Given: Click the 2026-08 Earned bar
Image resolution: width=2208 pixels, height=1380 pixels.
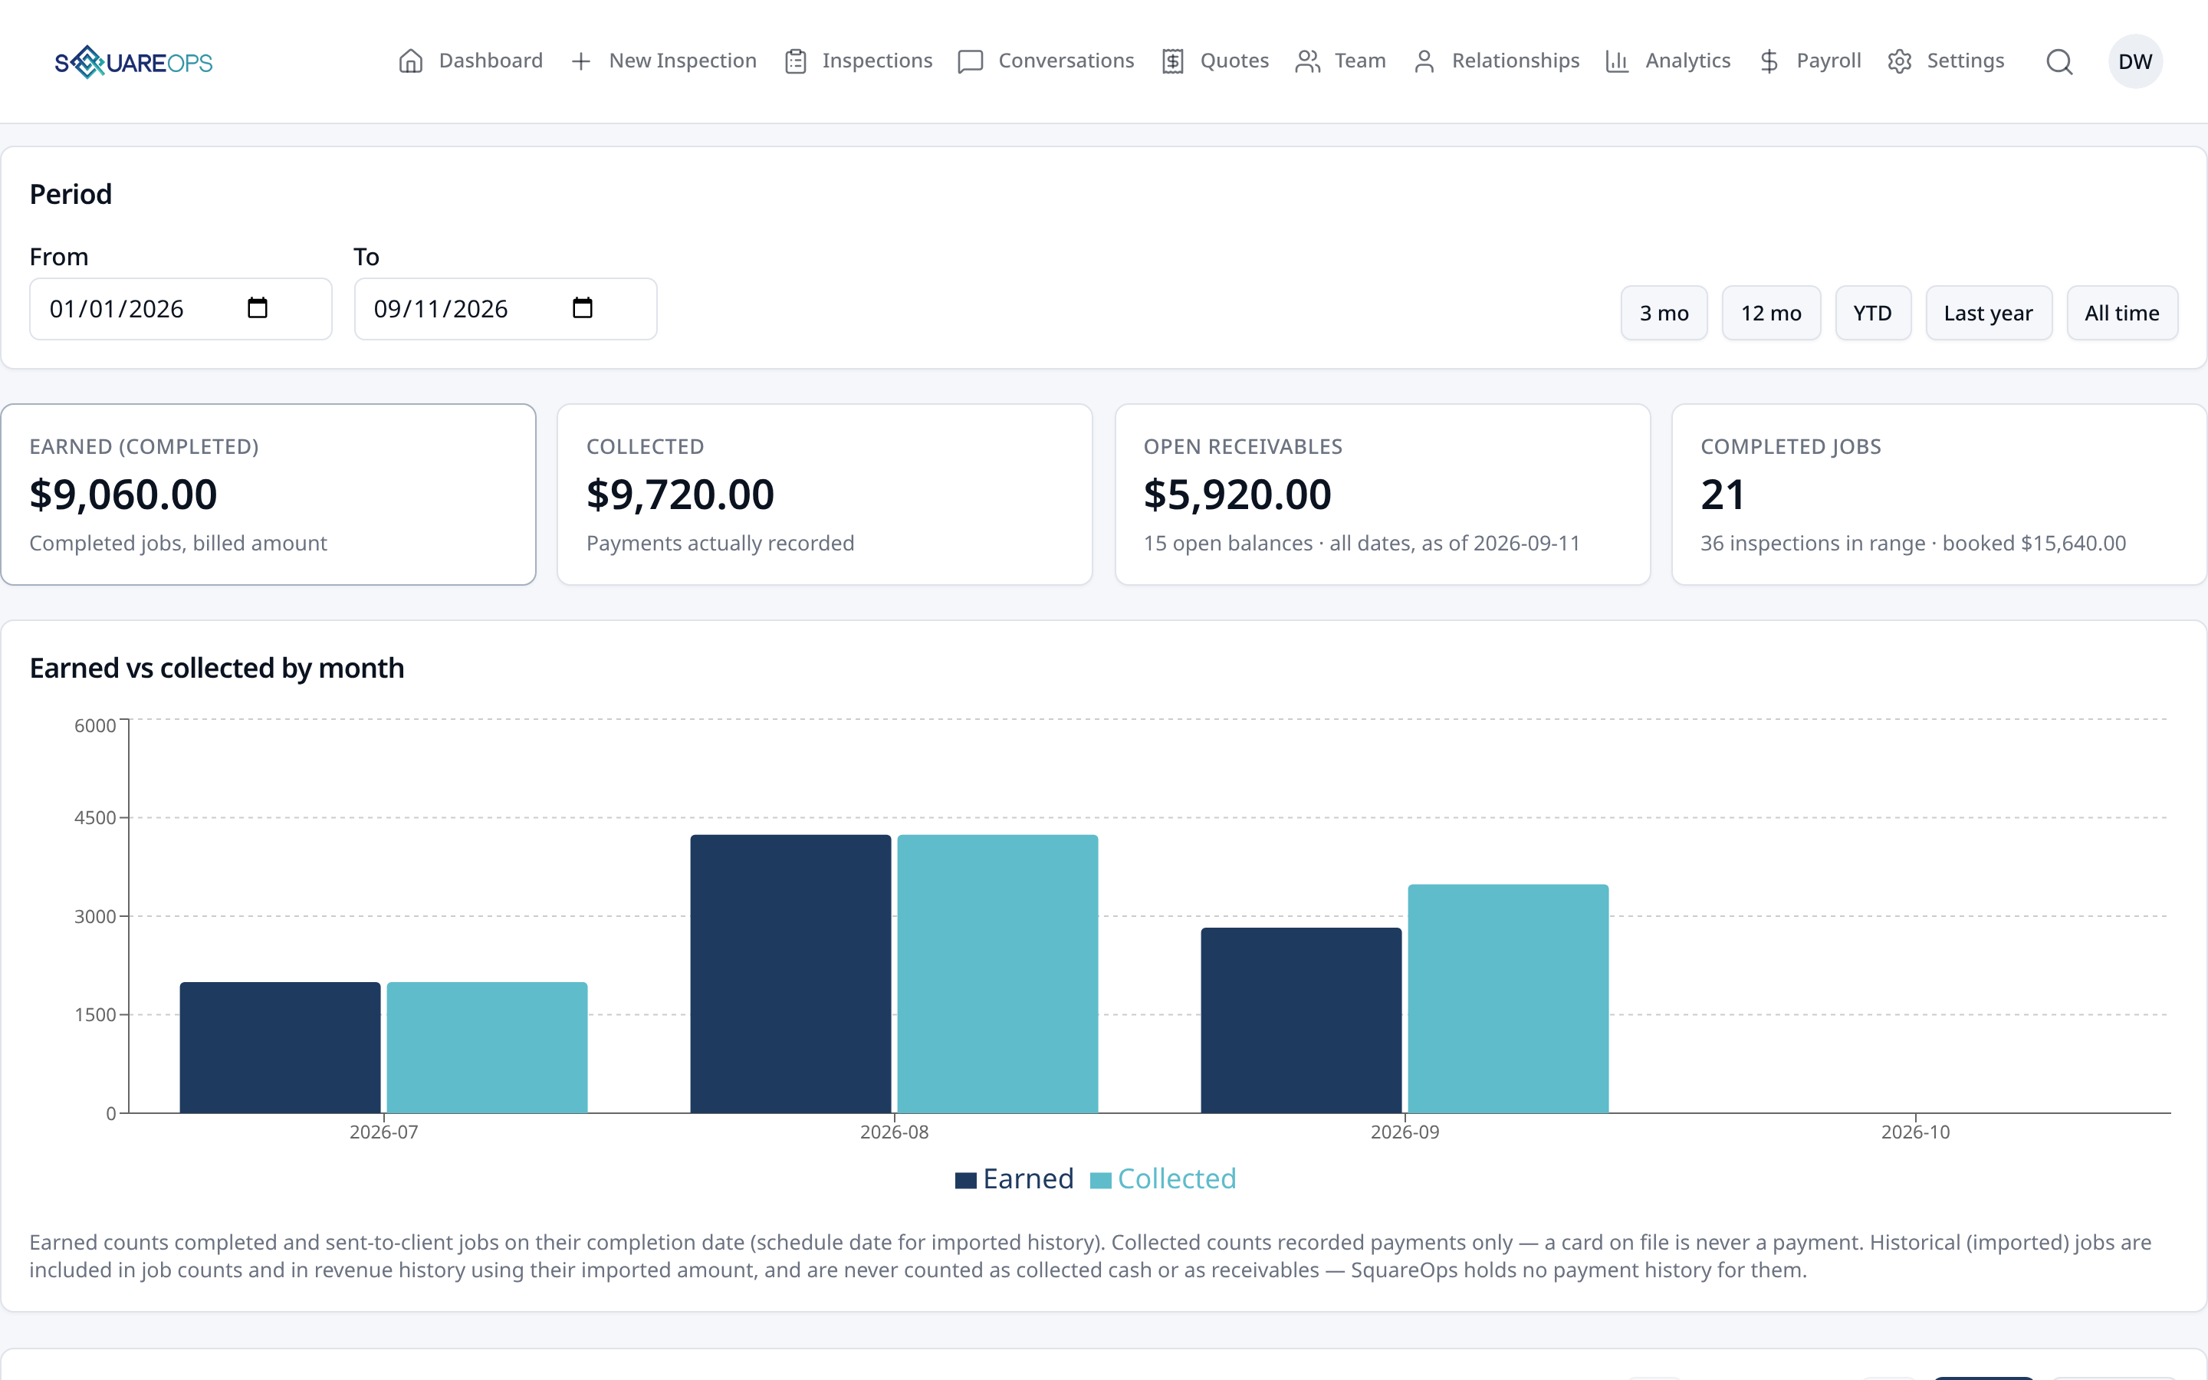Looking at the screenshot, I should 790,974.
